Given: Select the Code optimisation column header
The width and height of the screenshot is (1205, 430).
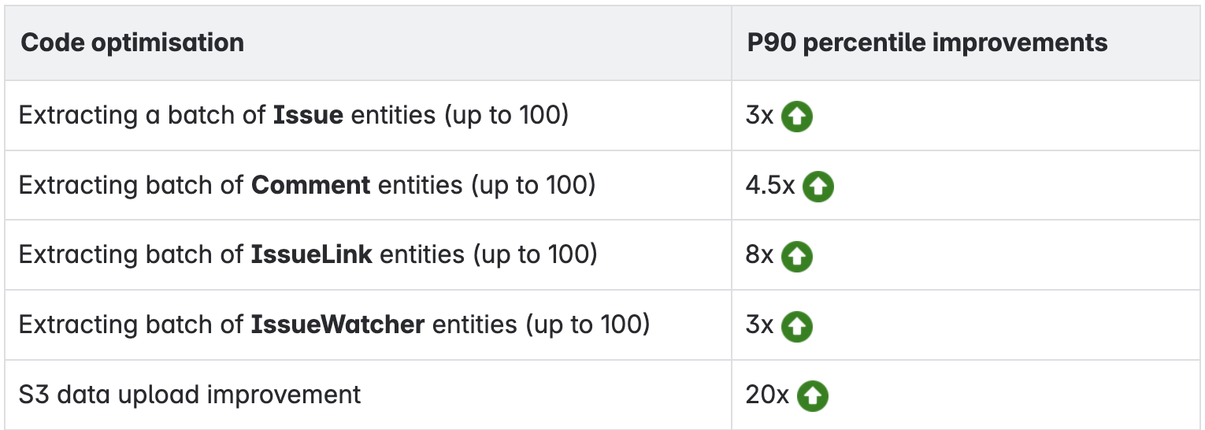Looking at the screenshot, I should point(132,43).
